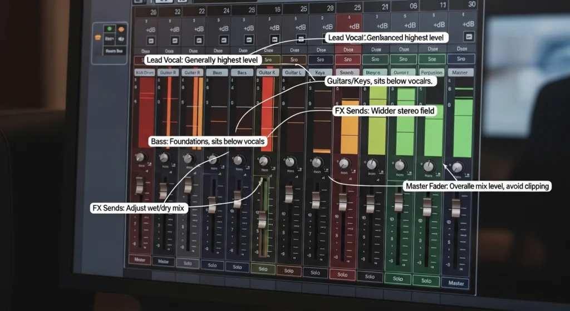Image resolution: width=570 pixels, height=311 pixels.
Task: Solo the Perpusion channel
Action: click(426, 281)
